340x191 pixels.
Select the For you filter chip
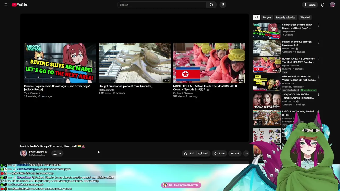pos(267,18)
